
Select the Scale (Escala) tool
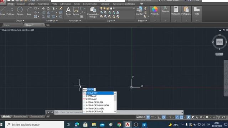pos(48,17)
